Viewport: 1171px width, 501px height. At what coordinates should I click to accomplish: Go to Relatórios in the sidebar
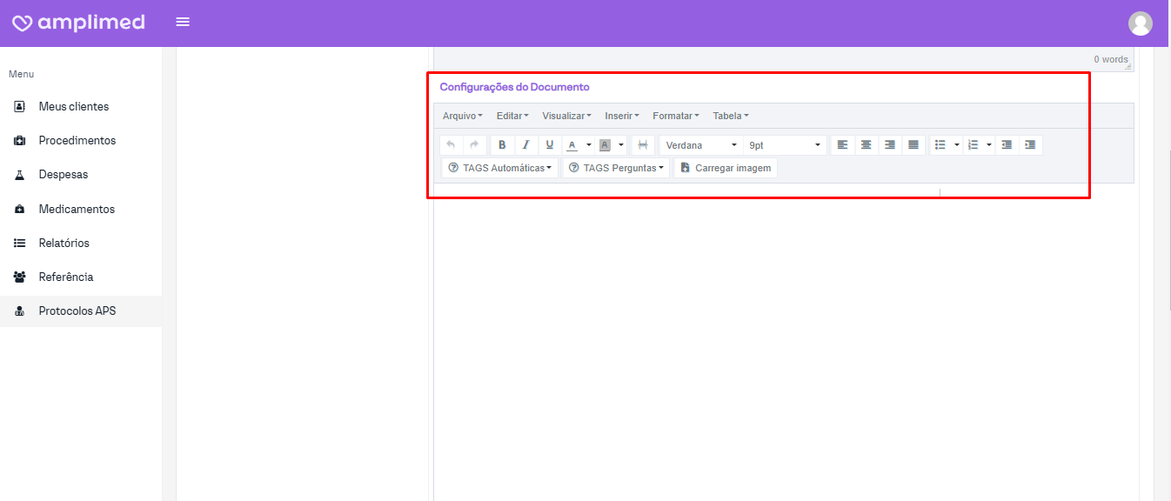64,243
